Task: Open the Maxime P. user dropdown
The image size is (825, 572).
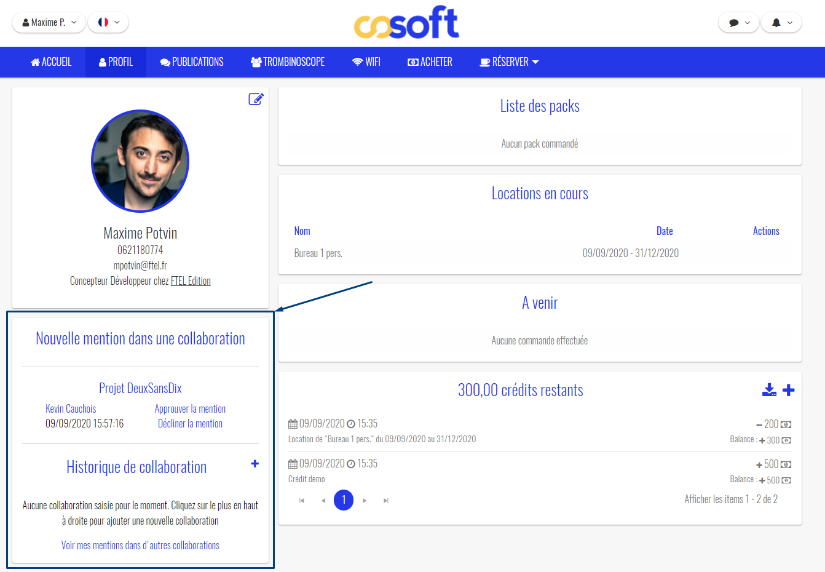Action: tap(49, 22)
